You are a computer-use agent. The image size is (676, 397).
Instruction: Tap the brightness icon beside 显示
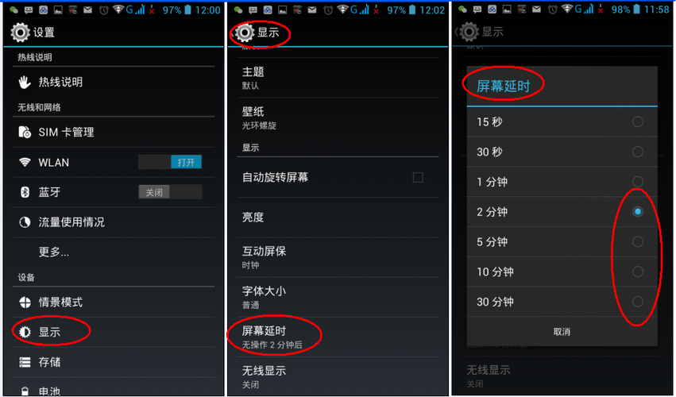click(25, 332)
